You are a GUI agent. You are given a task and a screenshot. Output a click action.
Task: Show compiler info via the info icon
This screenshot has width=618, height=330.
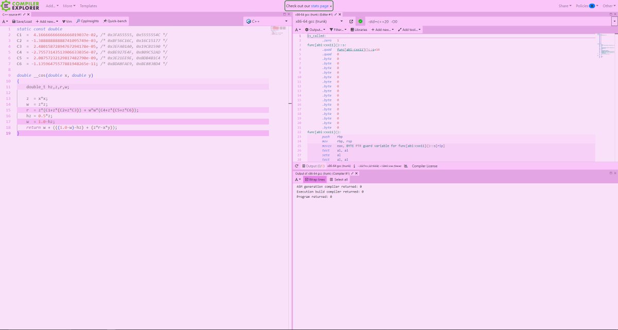(x=355, y=166)
